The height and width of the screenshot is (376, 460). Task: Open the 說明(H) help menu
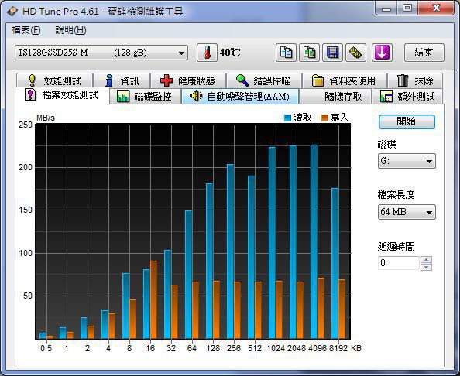(x=70, y=30)
